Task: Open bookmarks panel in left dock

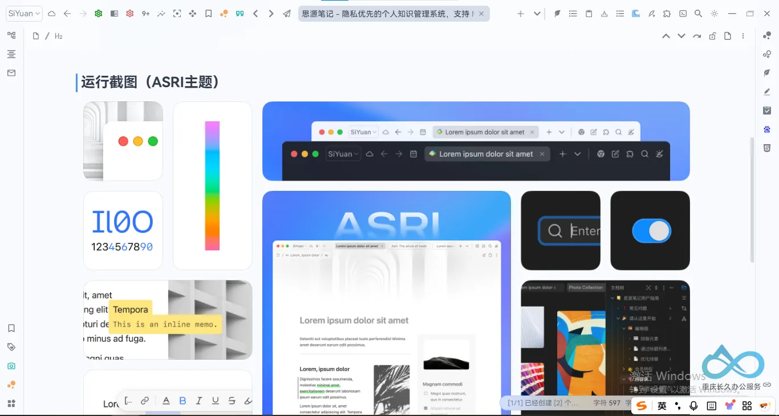Action: click(x=11, y=328)
